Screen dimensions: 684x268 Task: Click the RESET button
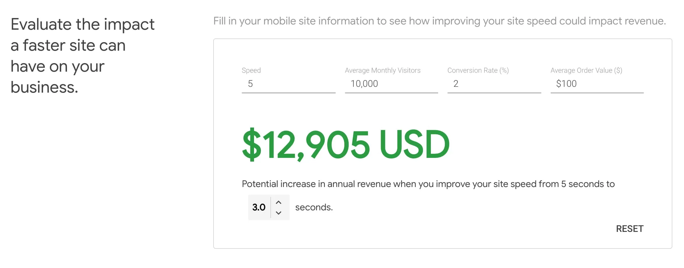[630, 229]
